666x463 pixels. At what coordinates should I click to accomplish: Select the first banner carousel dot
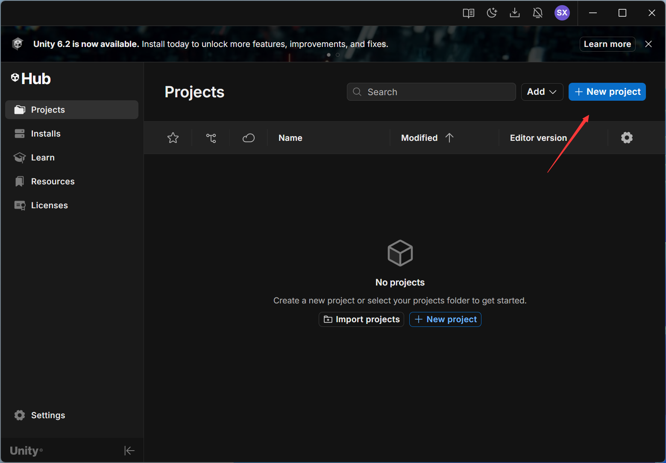tap(329, 55)
